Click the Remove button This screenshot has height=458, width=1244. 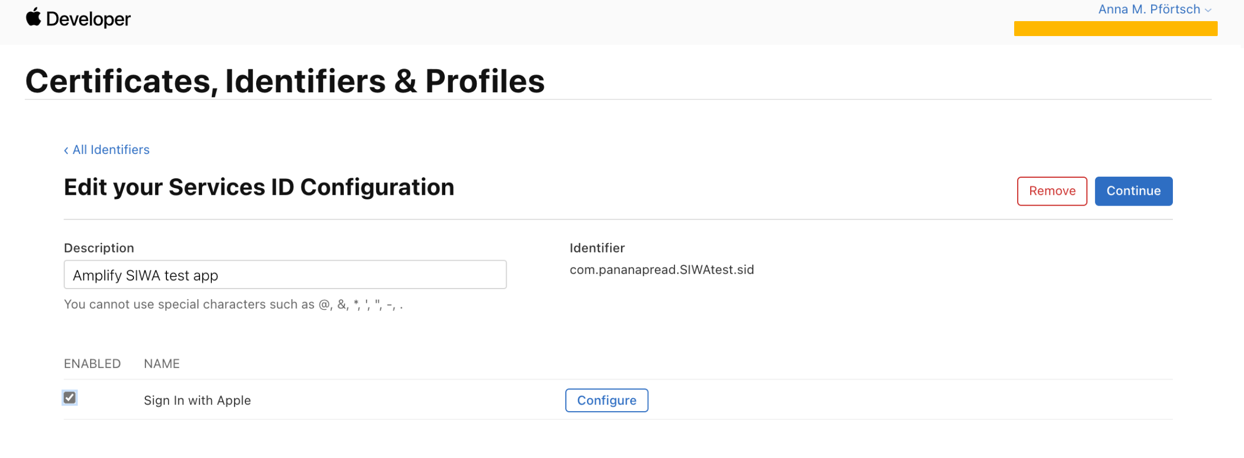[1051, 191]
